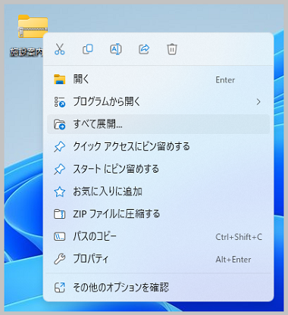Image resolution: width=288 pixels, height=315 pixels.
Task: Choose お気に入りに追加 option
Action: [x=158, y=192]
